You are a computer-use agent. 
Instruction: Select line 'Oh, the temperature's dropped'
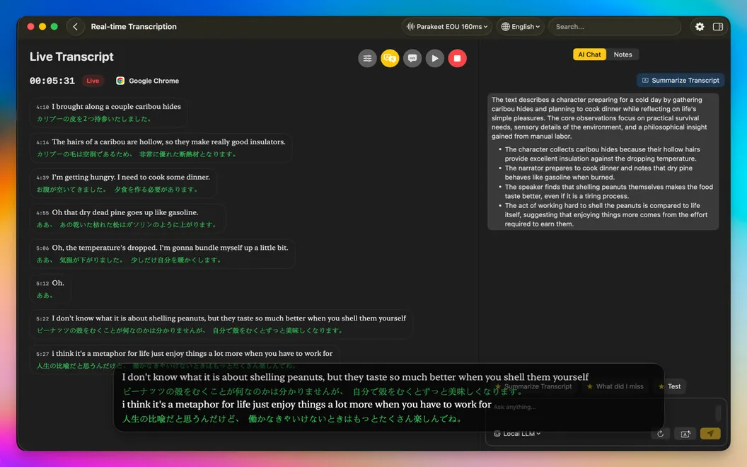[170, 248]
